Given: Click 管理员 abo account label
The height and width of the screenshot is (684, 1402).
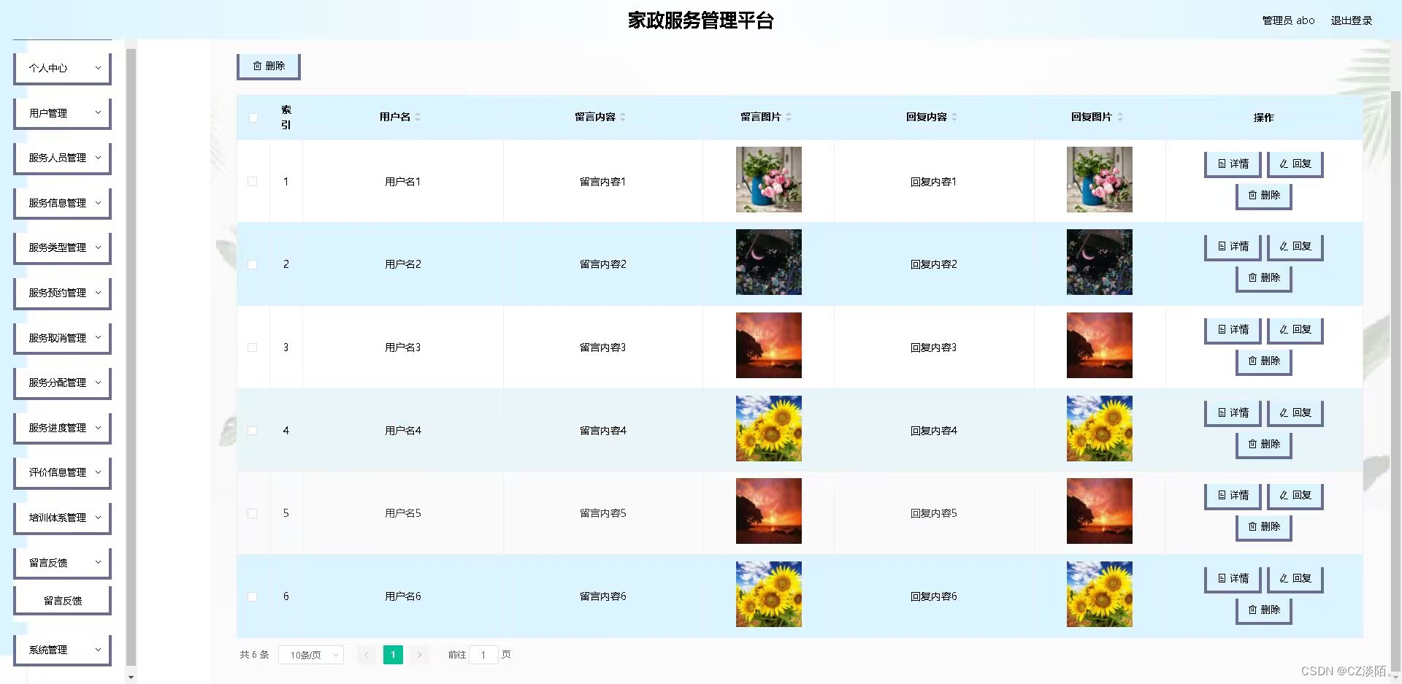Looking at the screenshot, I should pyautogui.click(x=1288, y=20).
